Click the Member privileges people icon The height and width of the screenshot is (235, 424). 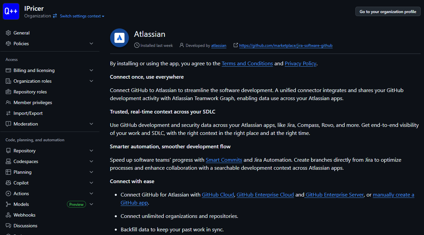point(8,102)
